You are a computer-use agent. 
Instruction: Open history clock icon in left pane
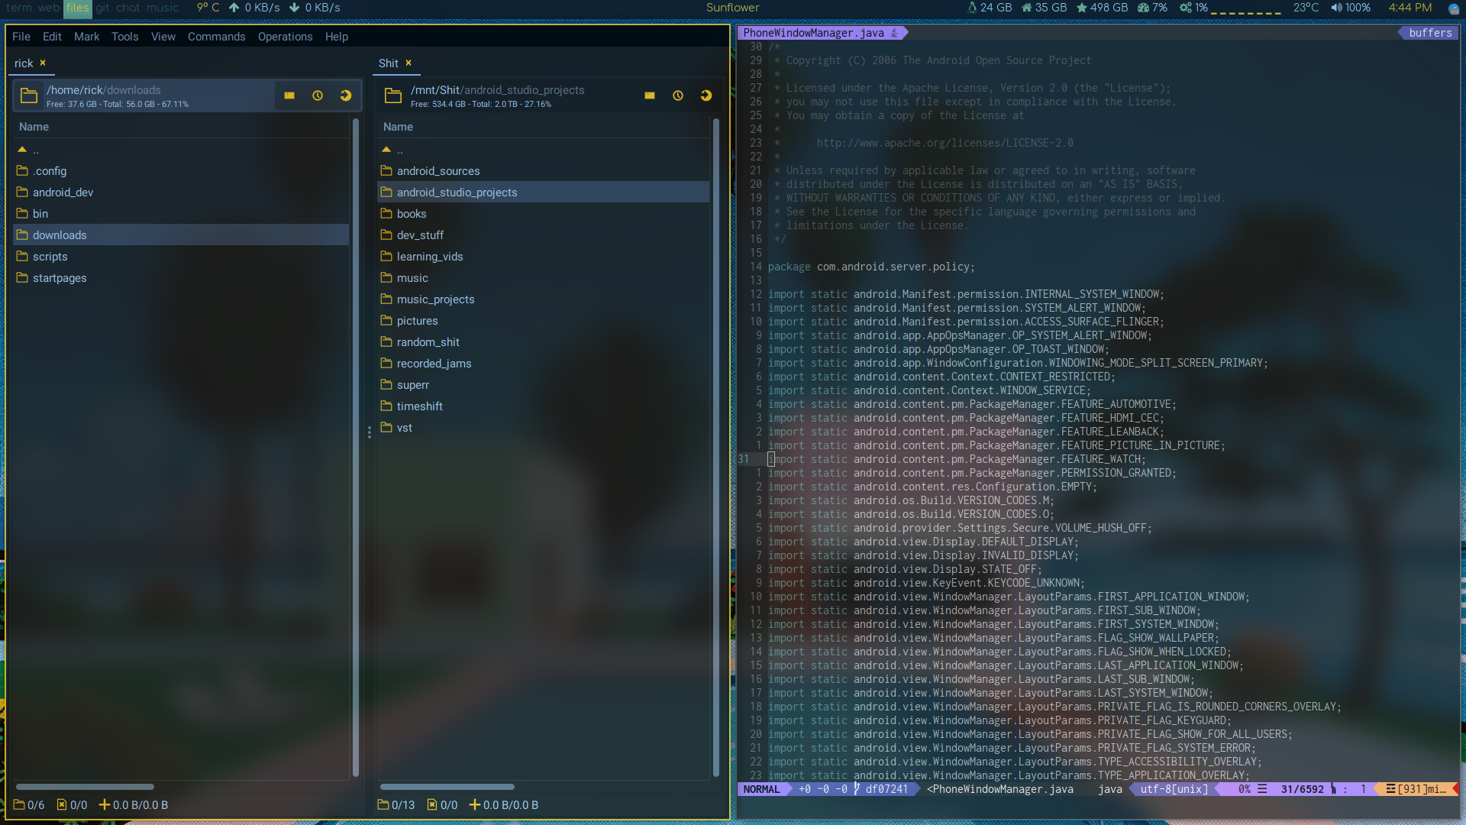(318, 95)
